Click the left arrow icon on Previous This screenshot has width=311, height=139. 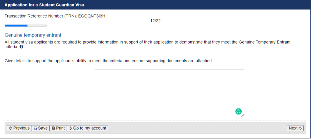(11, 128)
